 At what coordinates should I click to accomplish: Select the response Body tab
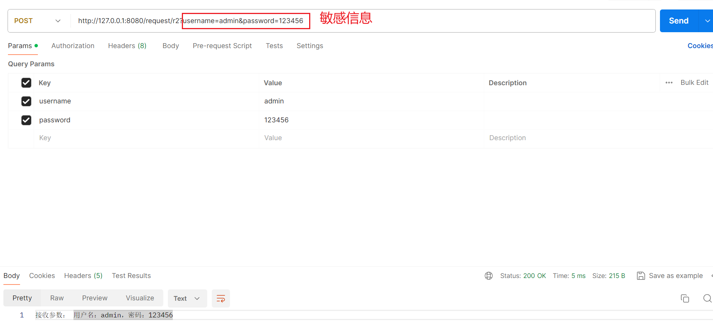pyautogui.click(x=11, y=276)
